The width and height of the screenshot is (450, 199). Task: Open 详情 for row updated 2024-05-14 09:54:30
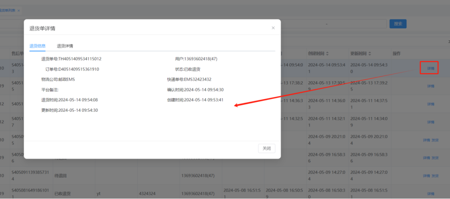(430, 69)
